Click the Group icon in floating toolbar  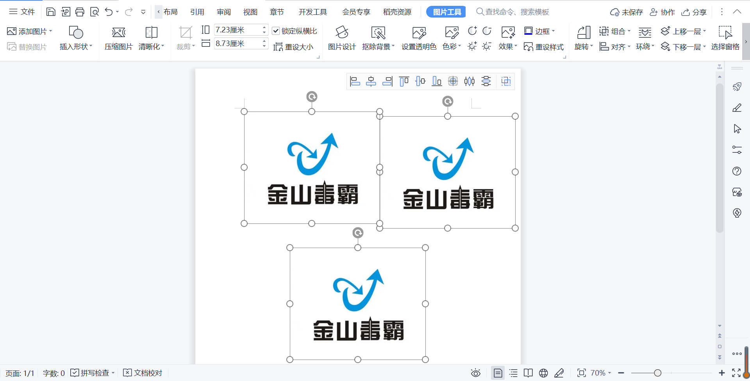pos(506,81)
